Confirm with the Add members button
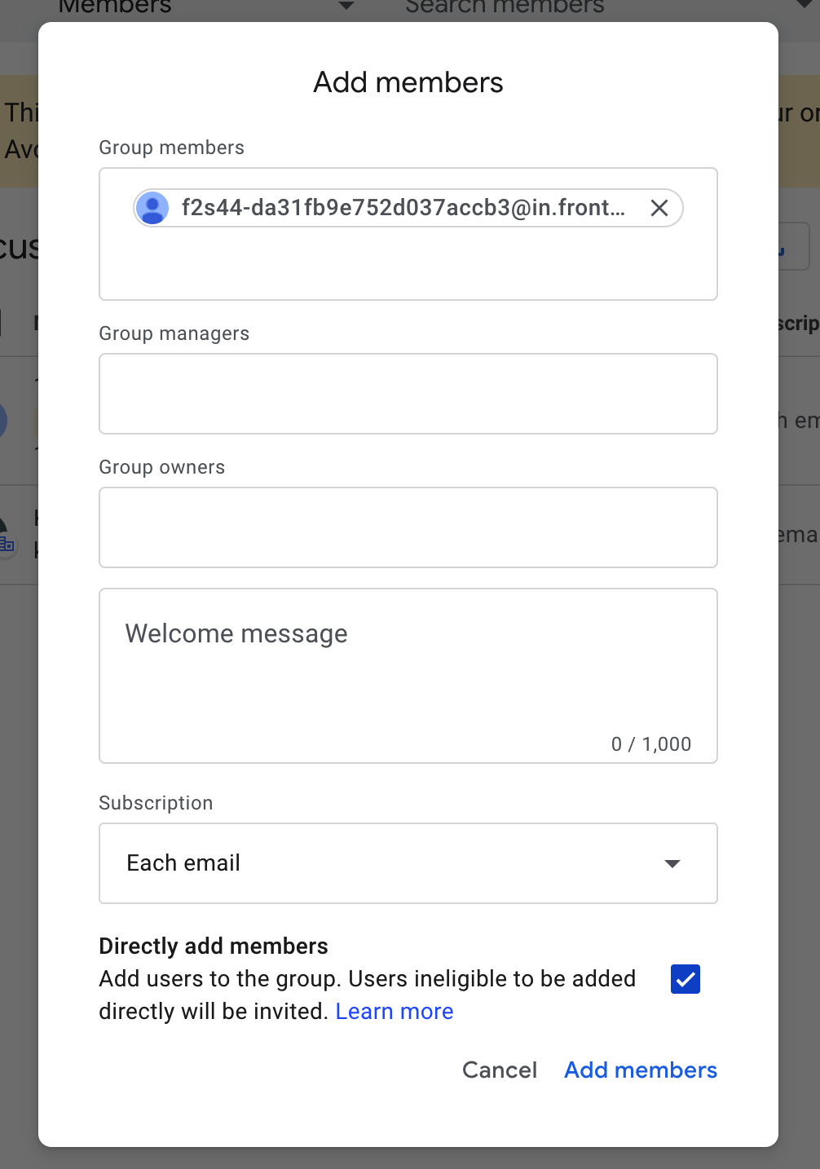The width and height of the screenshot is (820, 1169). 641,1070
